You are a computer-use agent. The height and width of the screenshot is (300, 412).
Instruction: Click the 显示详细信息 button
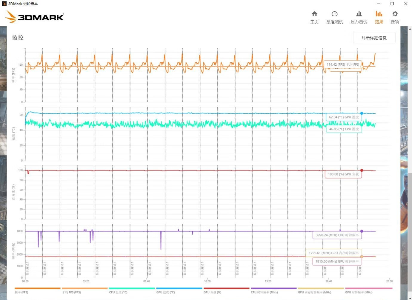coord(374,38)
